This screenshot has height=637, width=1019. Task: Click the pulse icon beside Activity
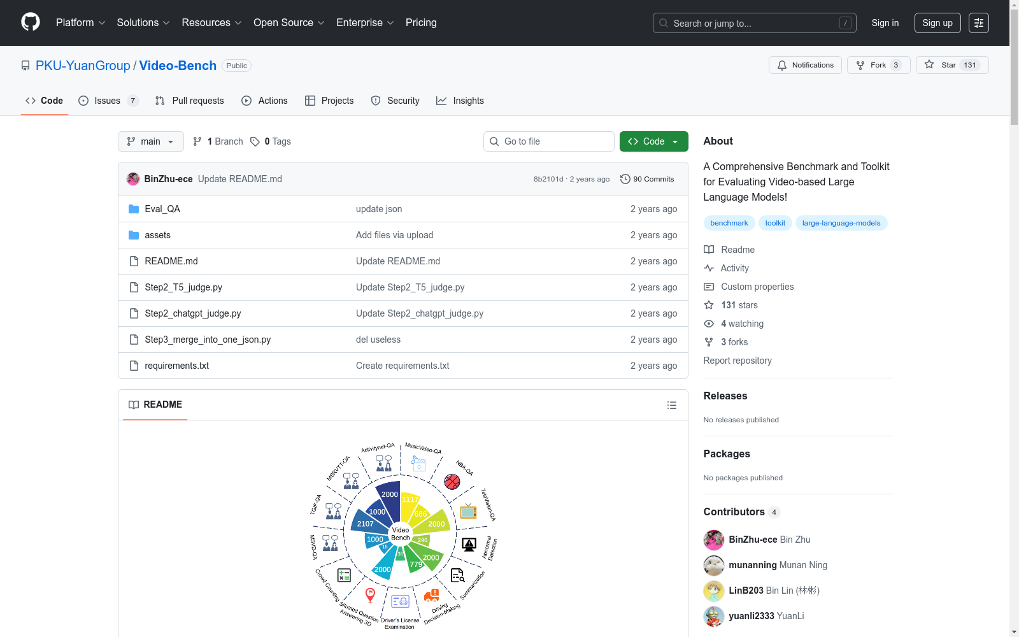(709, 268)
